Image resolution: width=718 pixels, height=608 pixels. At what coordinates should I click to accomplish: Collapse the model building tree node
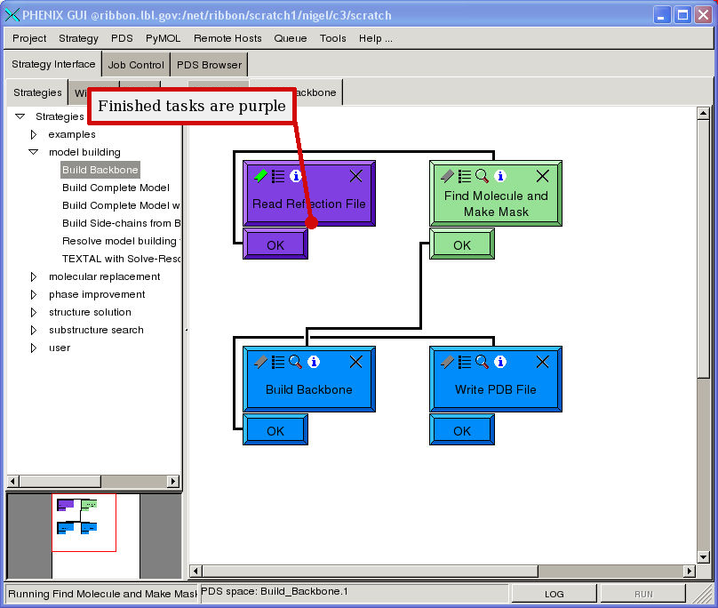tap(34, 152)
